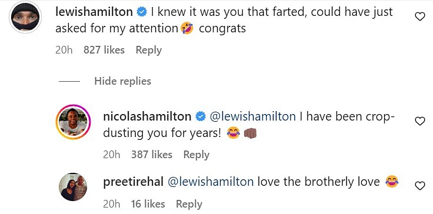Collapse thread with Hide replies

[x=122, y=81]
